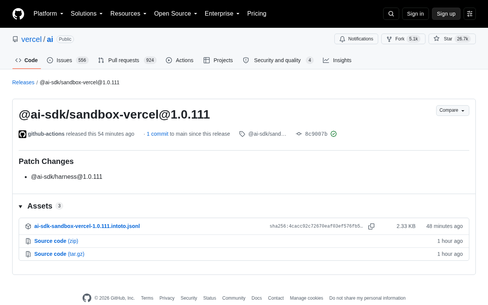The image size is (488, 305).
Task: Open appearance settings sliders icon
Action: (470, 14)
